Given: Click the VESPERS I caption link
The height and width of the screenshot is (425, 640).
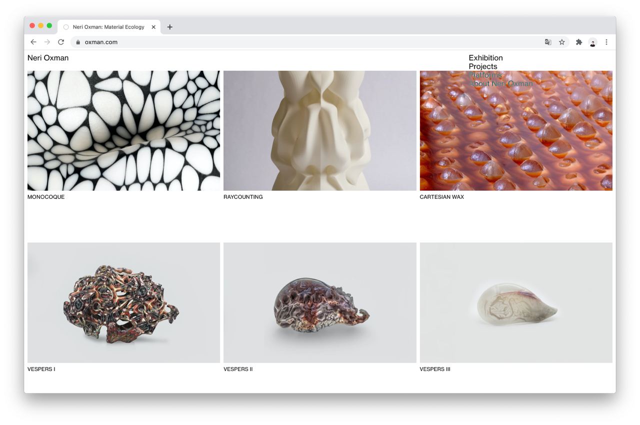Looking at the screenshot, I should (x=41, y=369).
